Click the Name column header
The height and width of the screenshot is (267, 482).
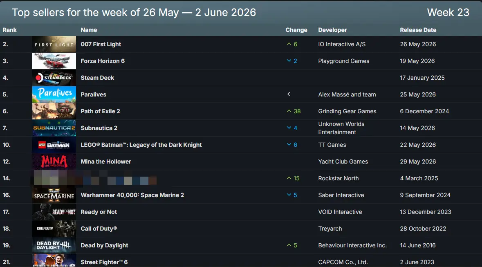coord(89,30)
